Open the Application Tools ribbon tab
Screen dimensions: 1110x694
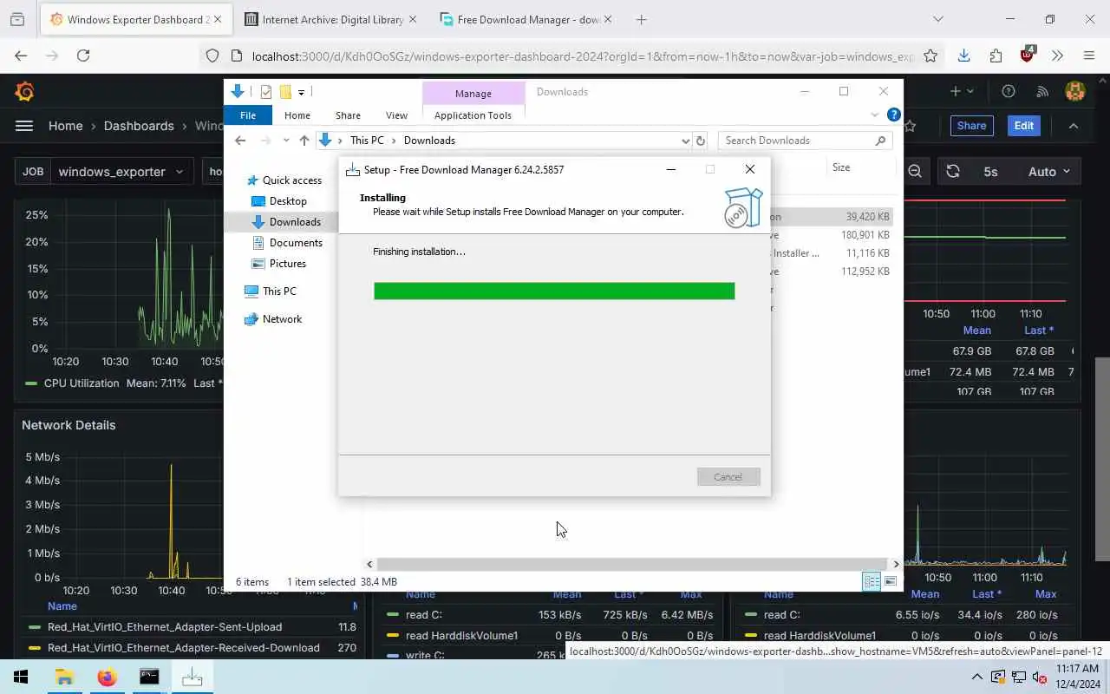point(473,115)
